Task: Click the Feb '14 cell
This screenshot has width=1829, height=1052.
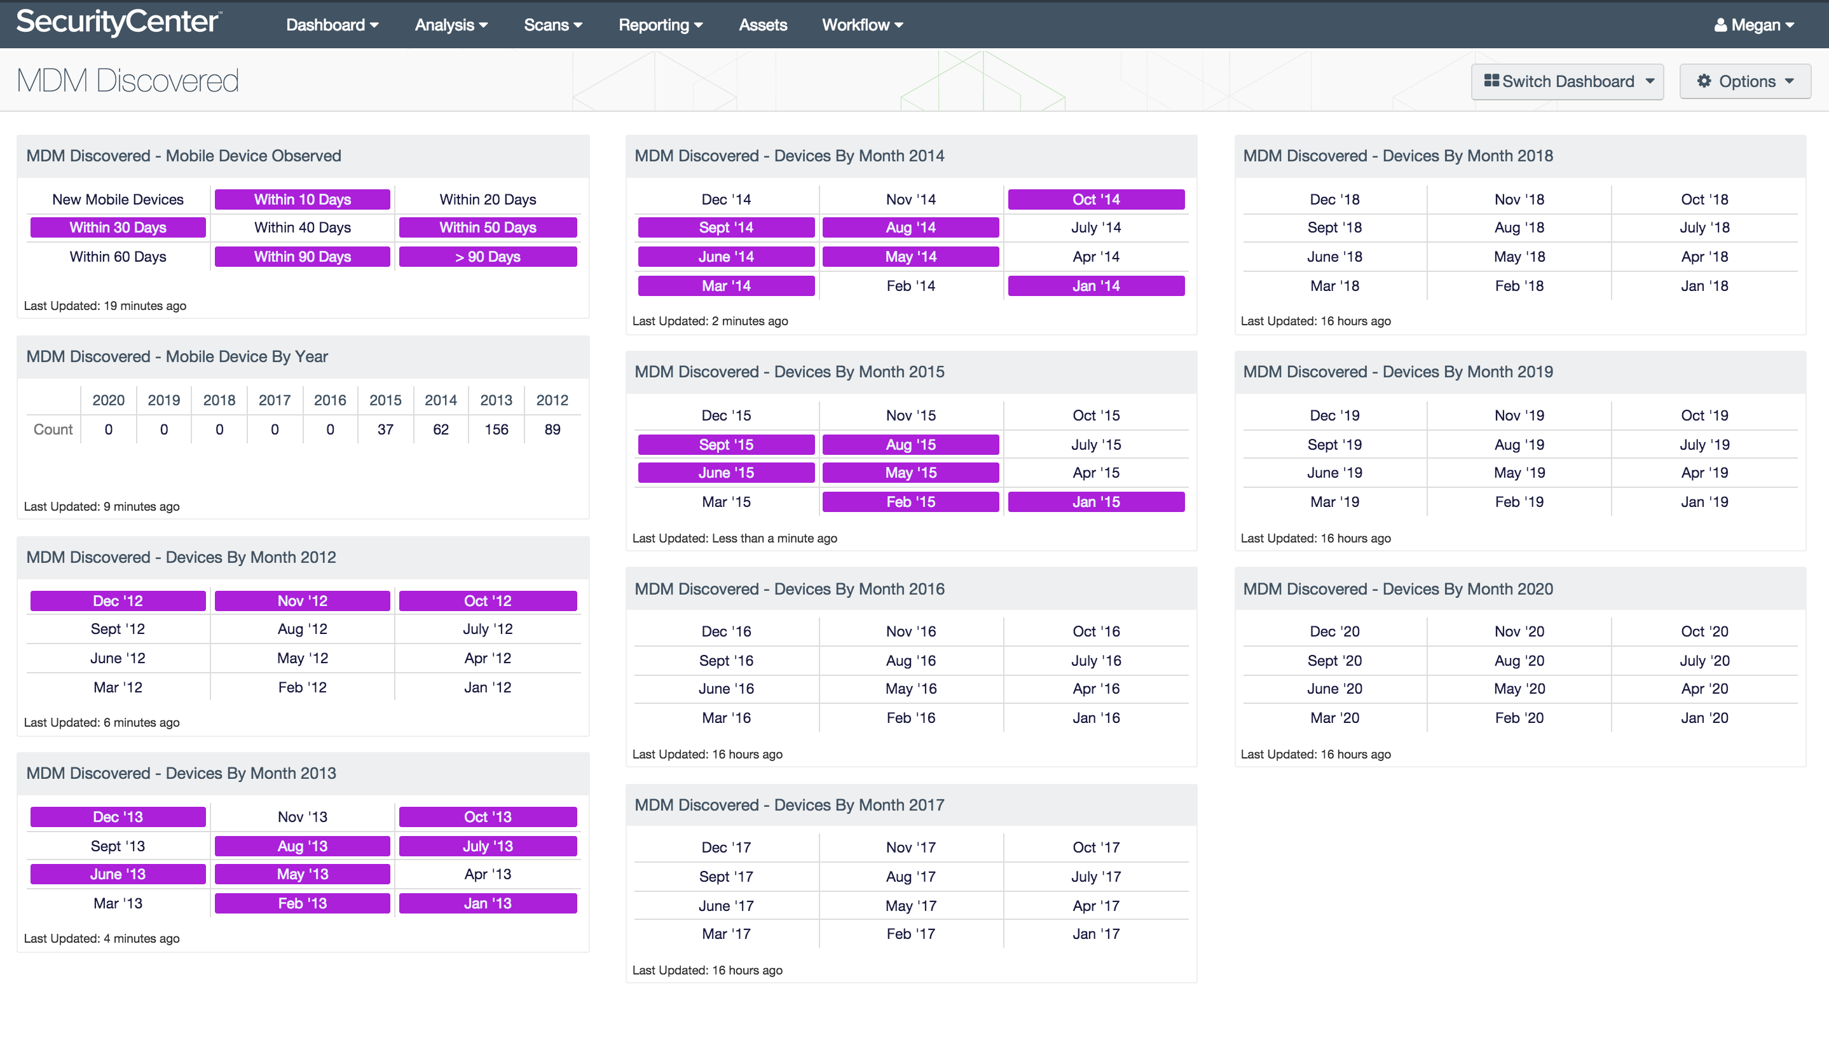Action: pyautogui.click(x=911, y=286)
